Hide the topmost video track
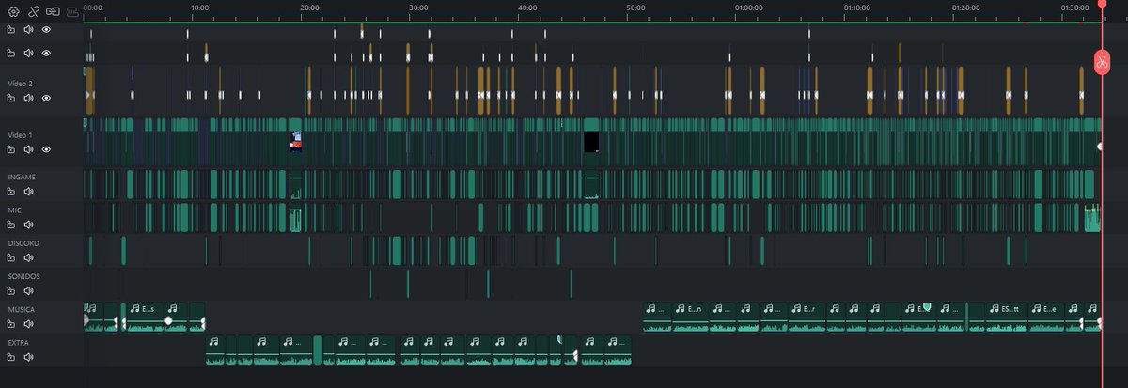This screenshot has width=1128, height=388. tap(46, 30)
